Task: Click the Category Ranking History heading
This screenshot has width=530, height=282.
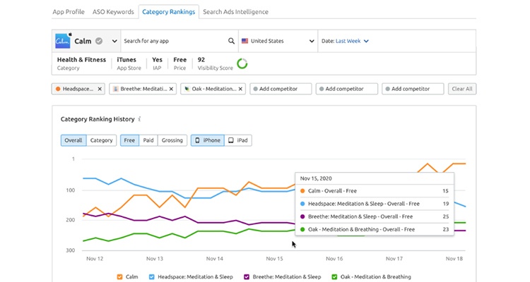Action: click(x=98, y=119)
